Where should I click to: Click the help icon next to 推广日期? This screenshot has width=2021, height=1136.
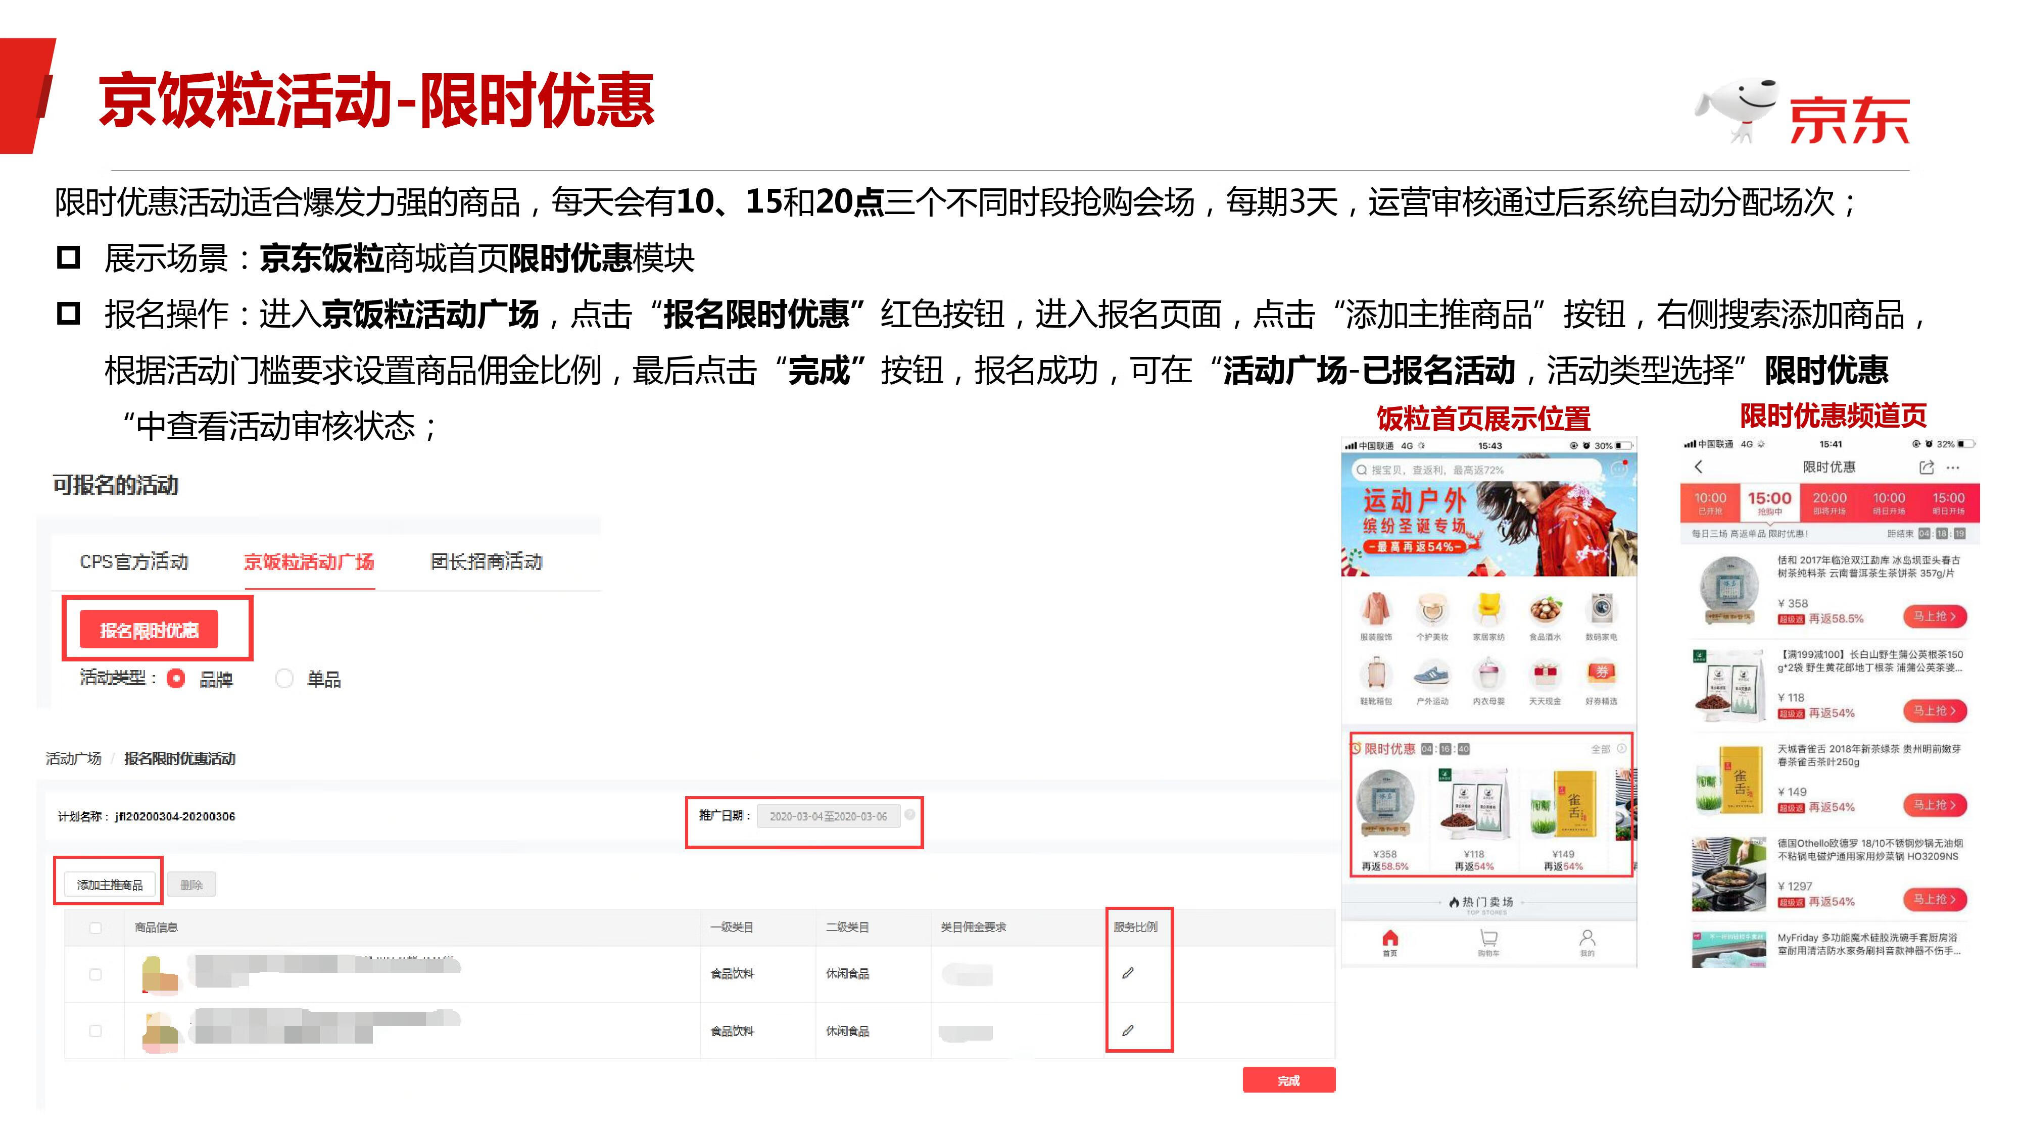coord(909,814)
